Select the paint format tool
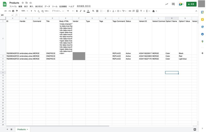This screenshot has height=132, width=206. pyautogui.click(x=17, y=11)
